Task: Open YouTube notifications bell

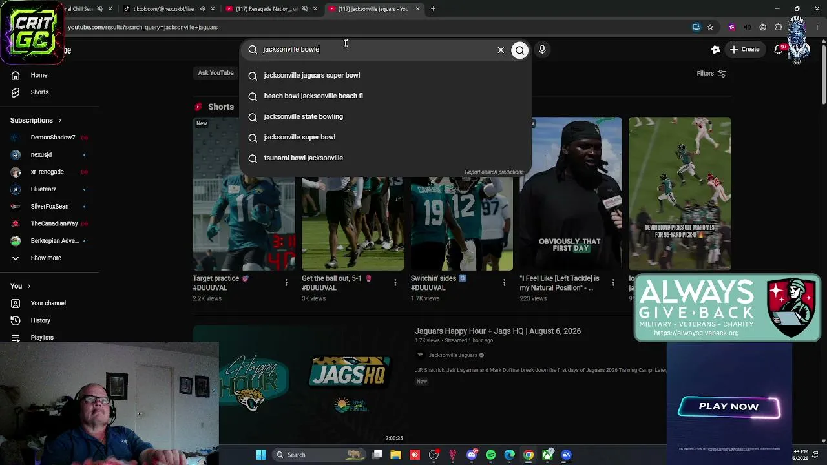Action: pos(780,50)
